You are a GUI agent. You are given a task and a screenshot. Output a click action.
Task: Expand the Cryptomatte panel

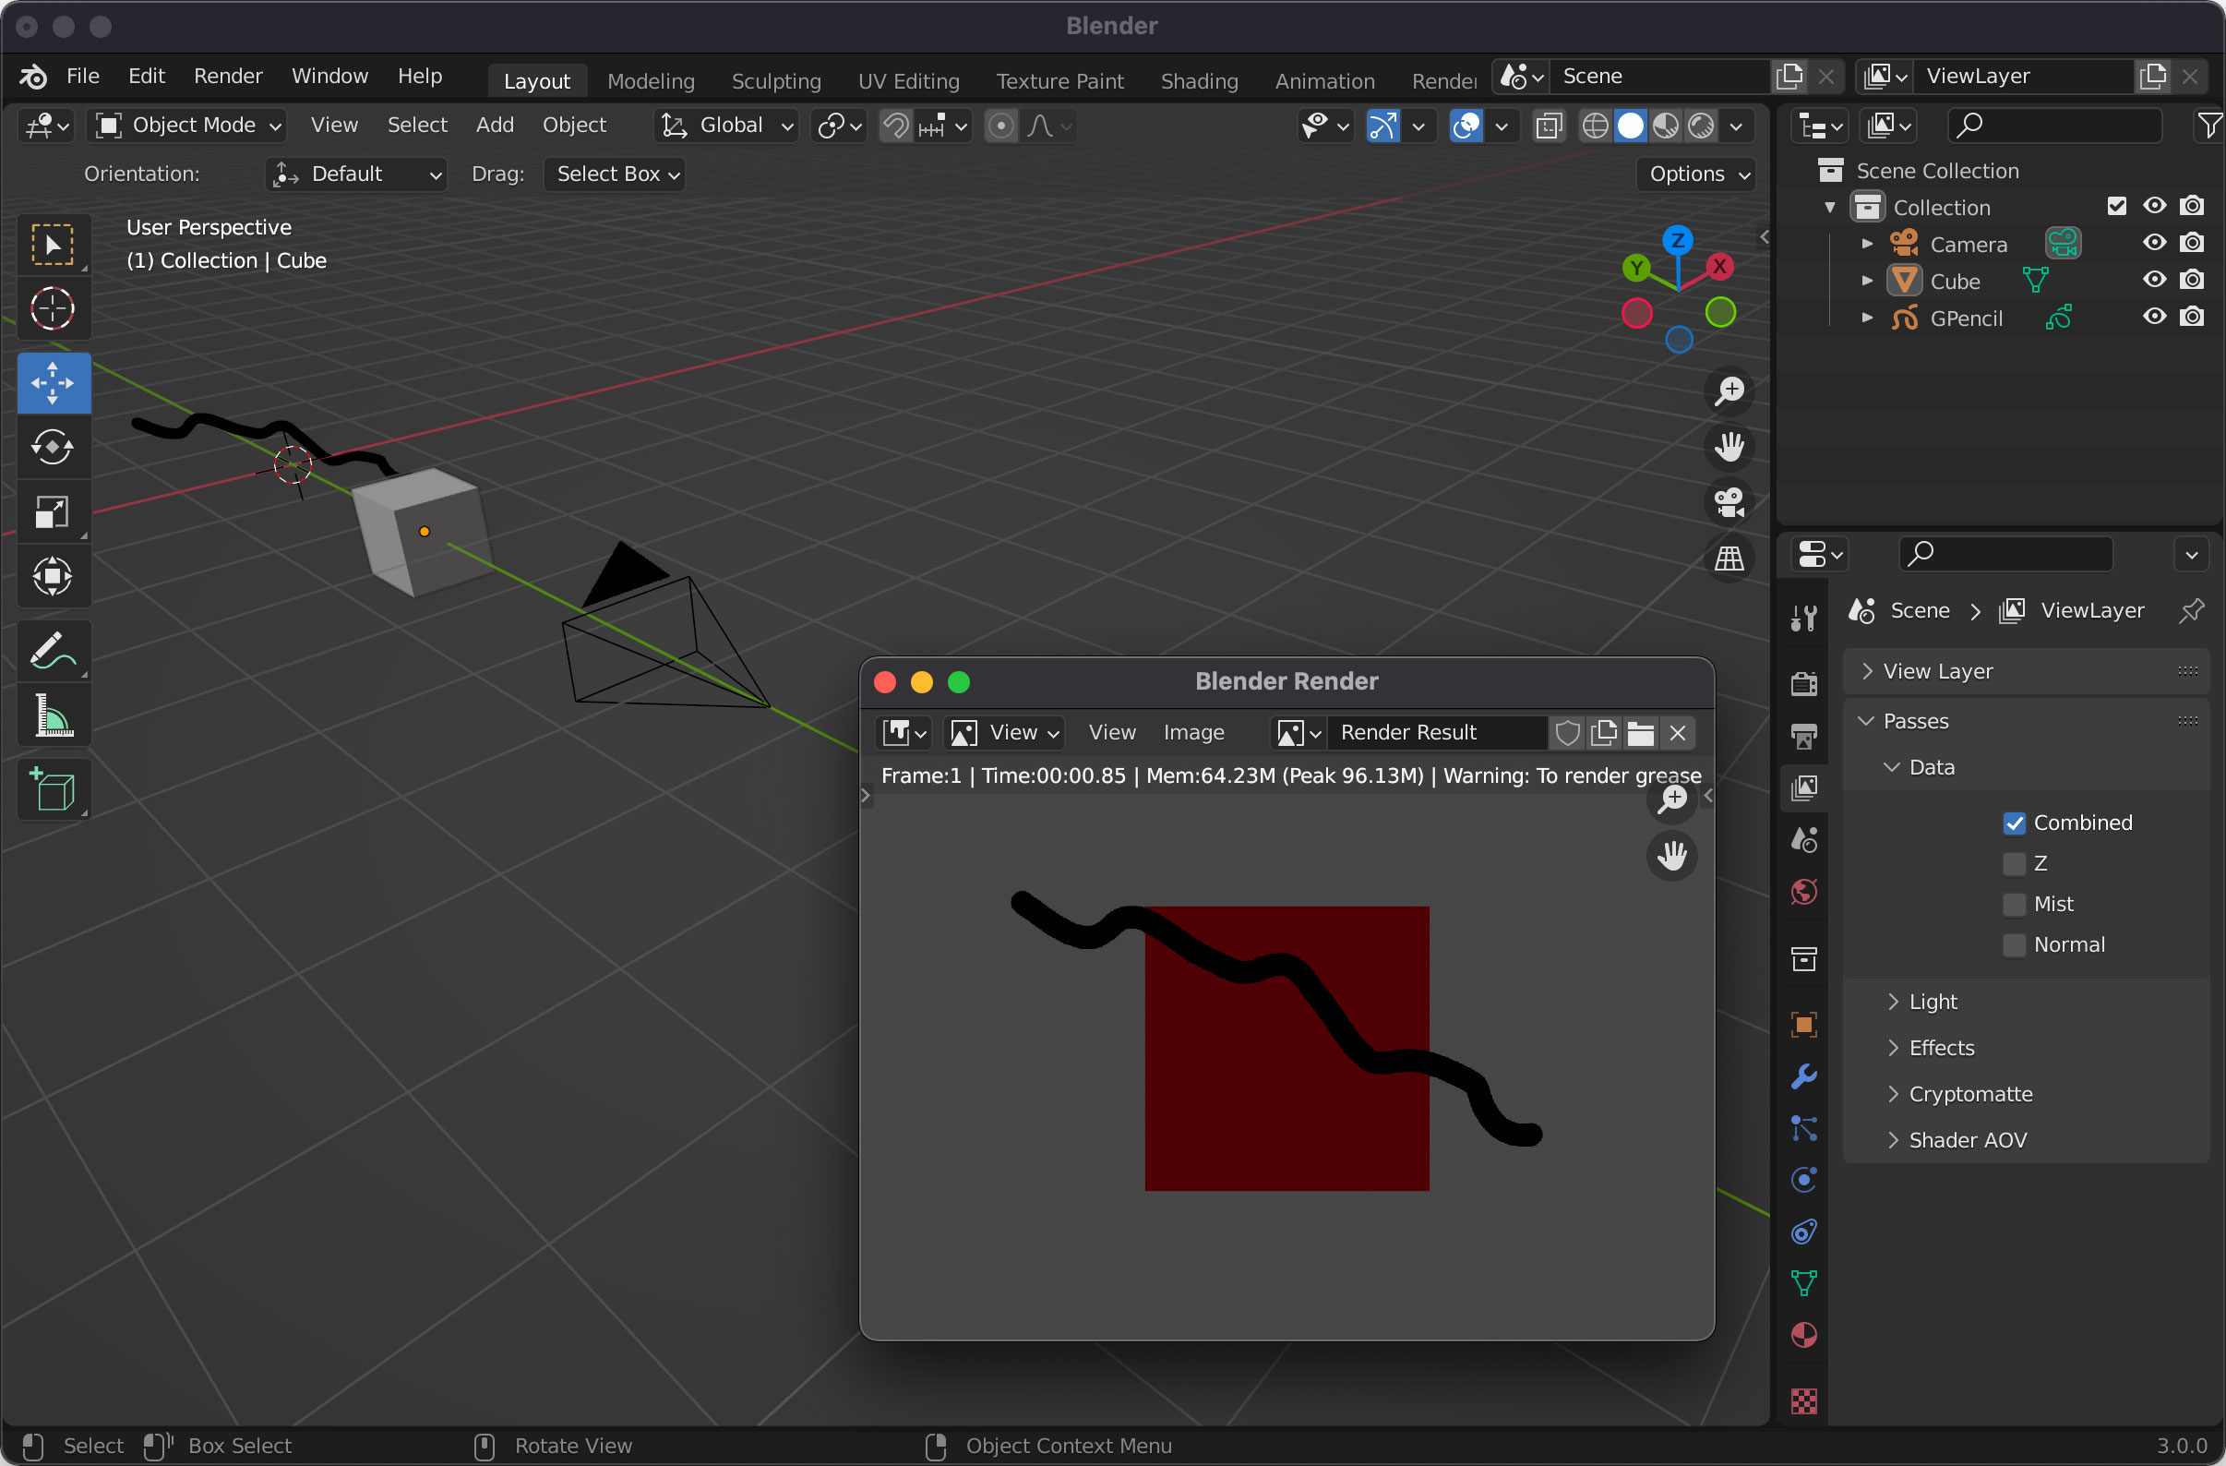click(1969, 1094)
